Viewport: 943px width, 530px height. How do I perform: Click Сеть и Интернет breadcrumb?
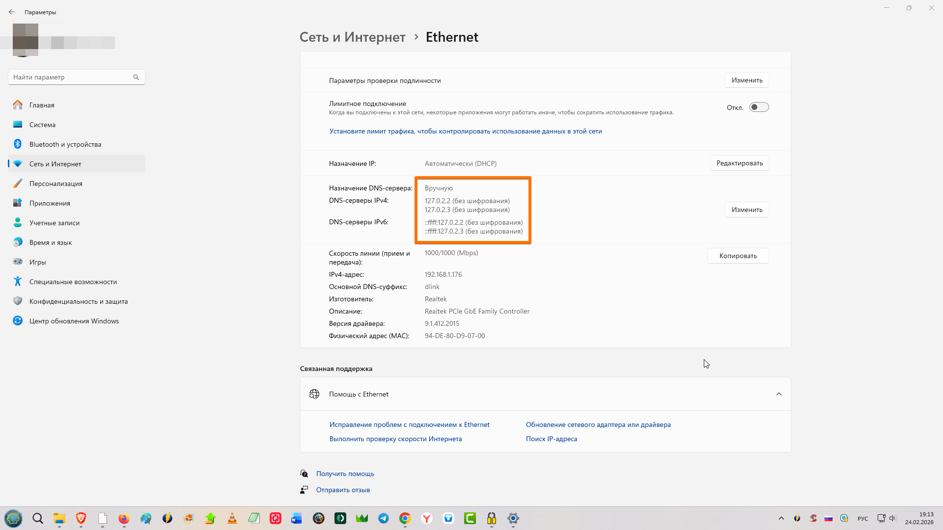pyautogui.click(x=352, y=37)
